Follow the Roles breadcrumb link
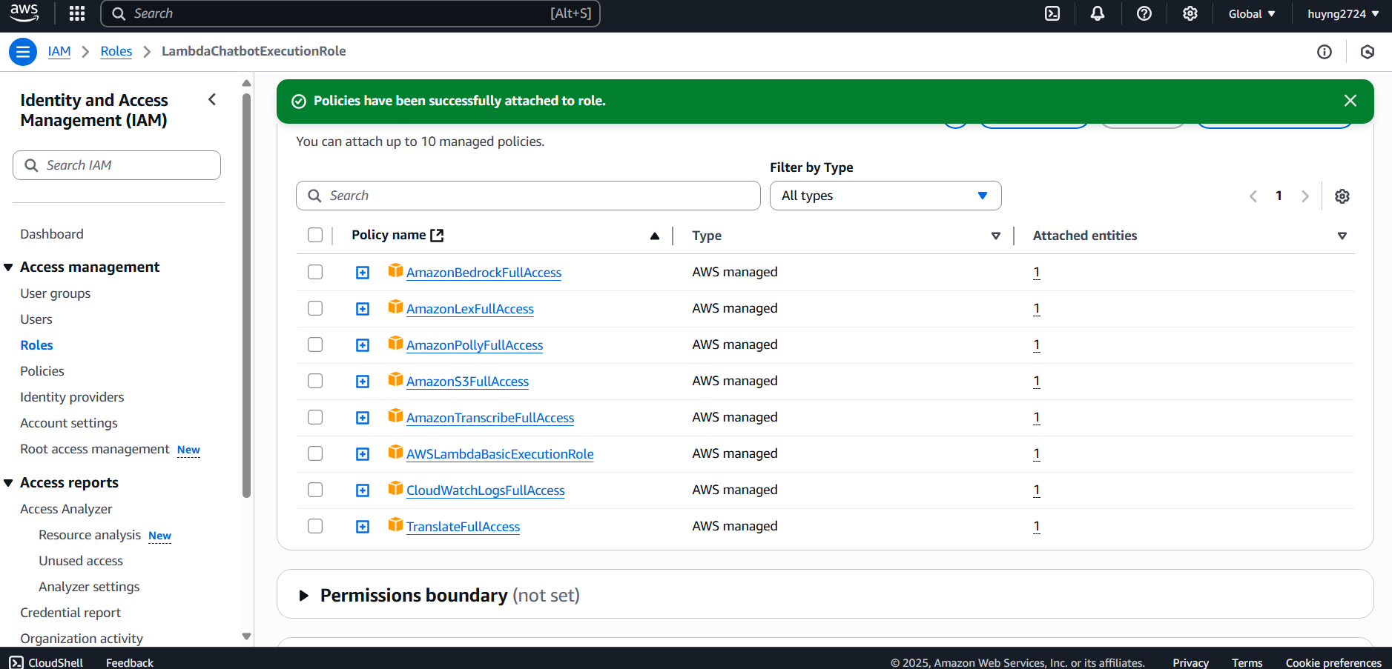 click(116, 51)
